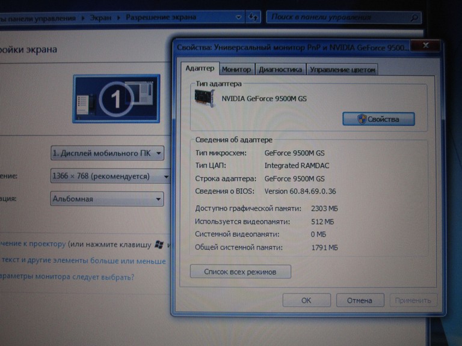Click the address bar refresh icon
The width and height of the screenshot is (462, 346).
(x=253, y=17)
